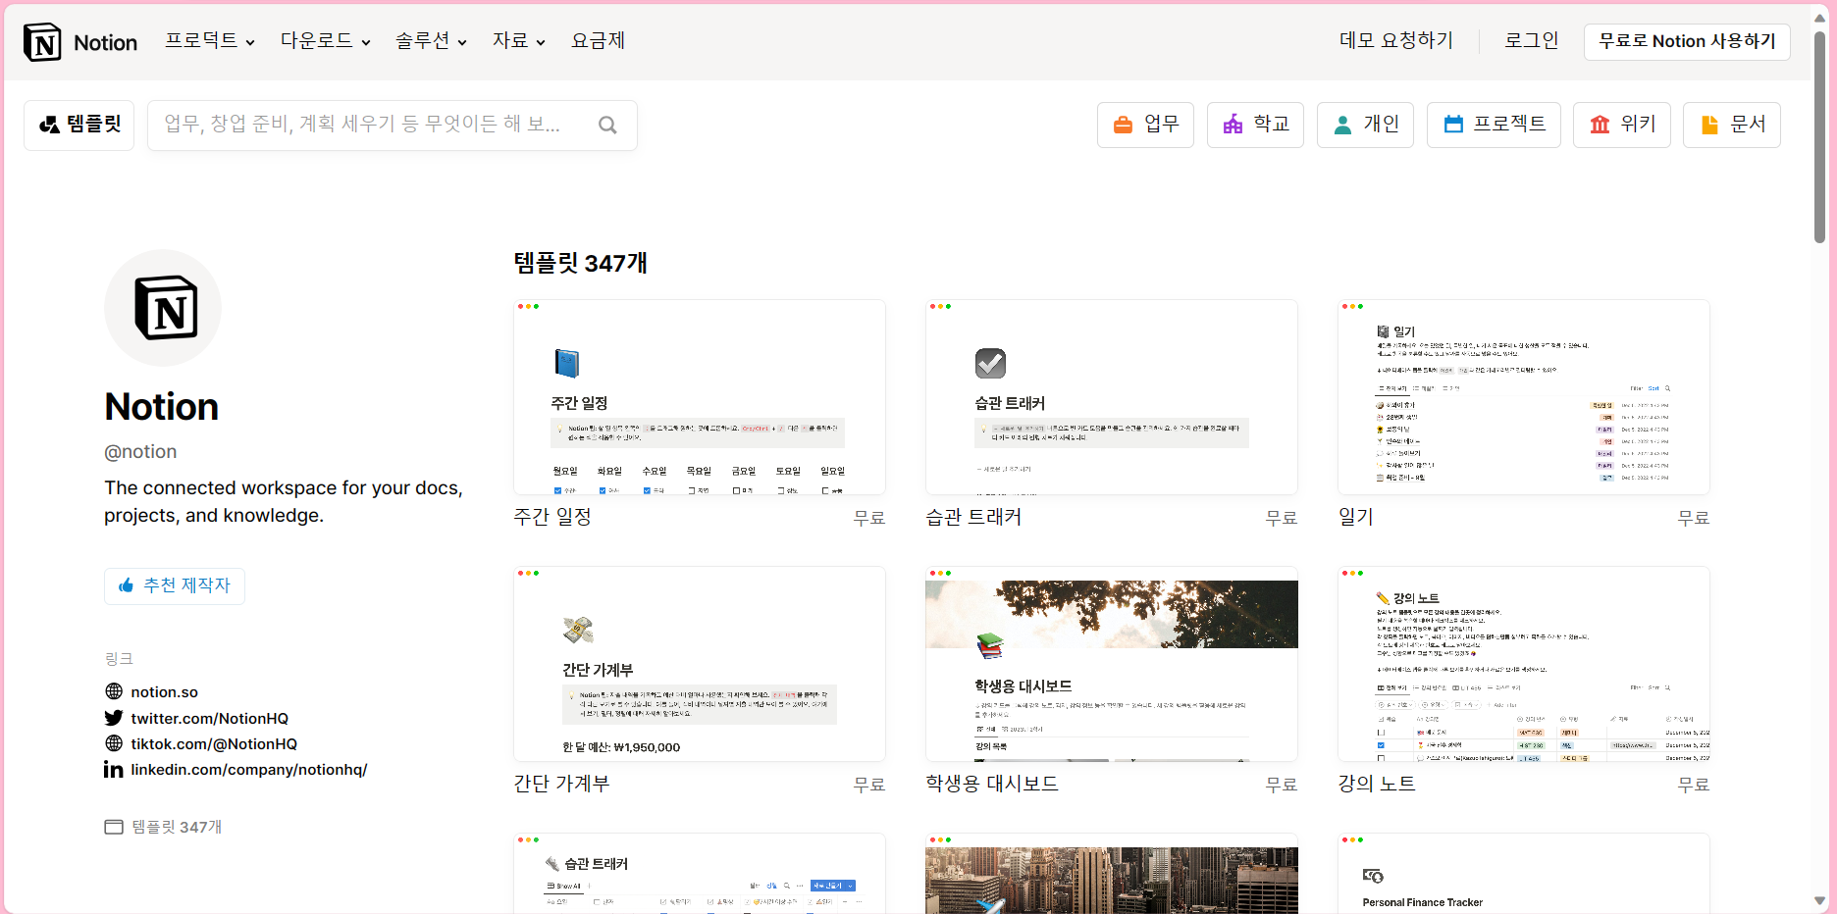1837x914 pixels.
Task: Click the globe icon beside tiktok.com/@NotionHQ
Action: (x=114, y=743)
